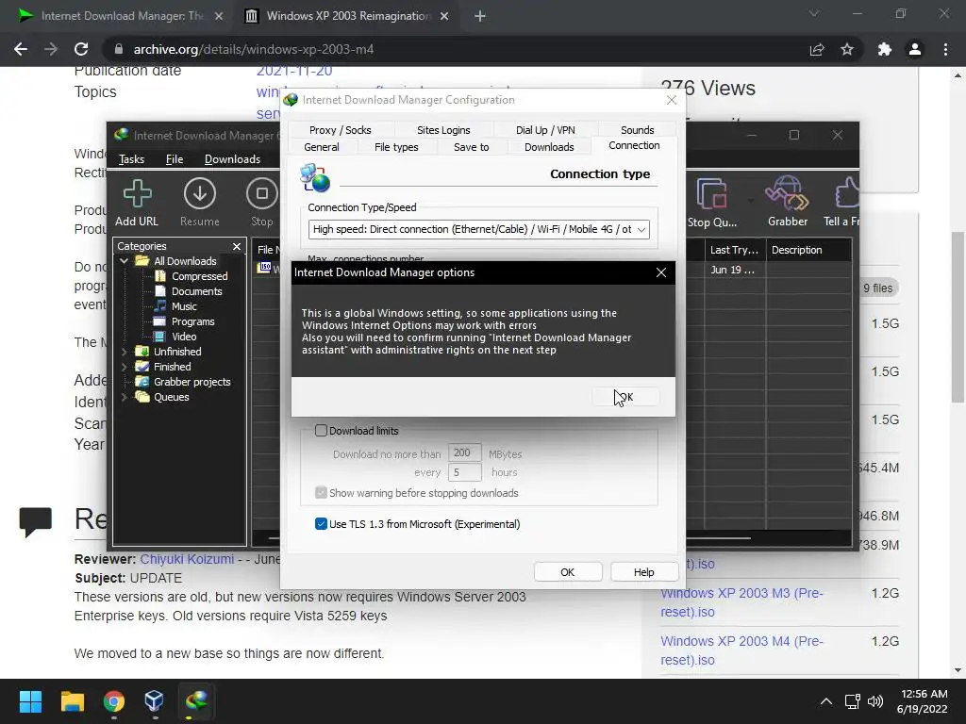Open the Downloads menu in IDM

(x=232, y=158)
